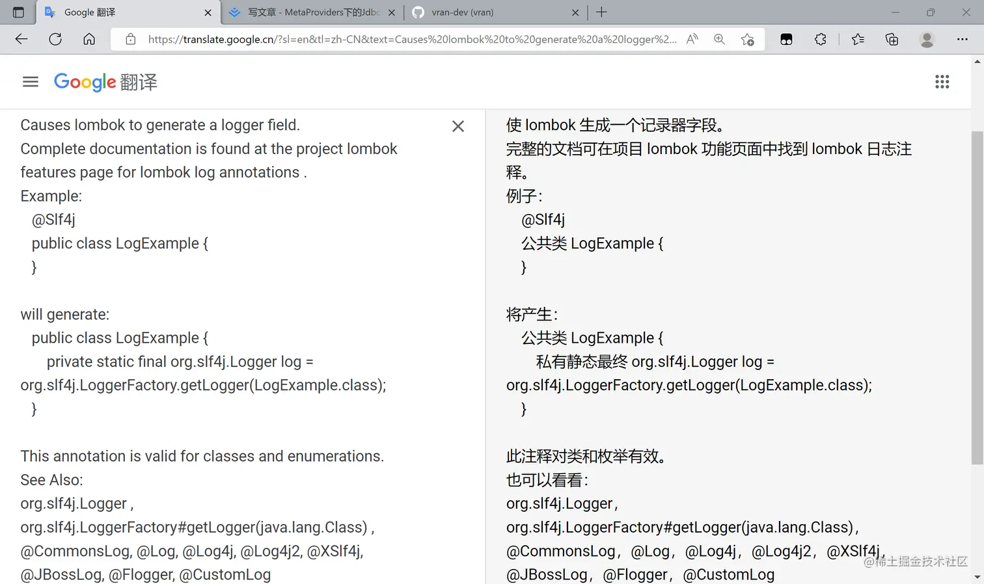Click the page vertical scrollbar thumb
Screen dimensions: 984x584
coord(977,297)
